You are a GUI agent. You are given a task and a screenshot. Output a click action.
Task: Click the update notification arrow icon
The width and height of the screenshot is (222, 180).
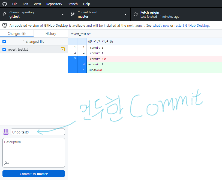(x=5, y=25)
